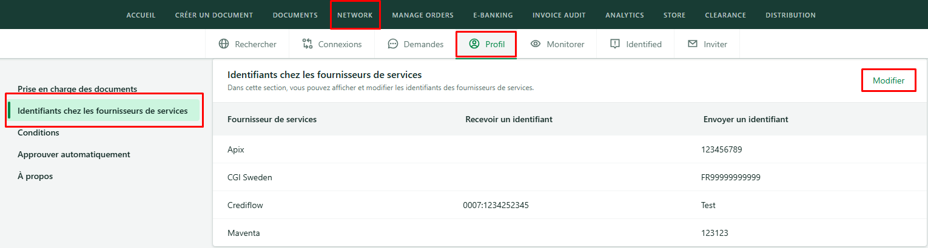Click the envelope icon for Inviter

(x=693, y=44)
